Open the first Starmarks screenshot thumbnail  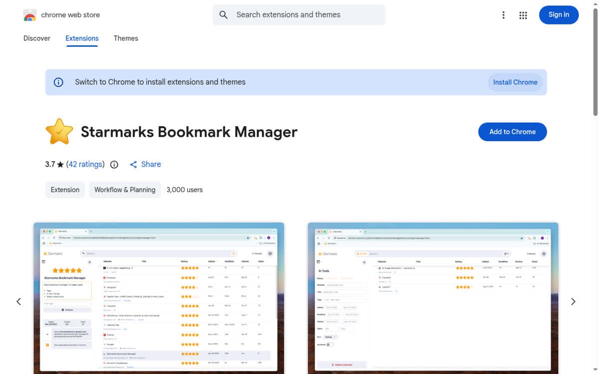point(159,298)
